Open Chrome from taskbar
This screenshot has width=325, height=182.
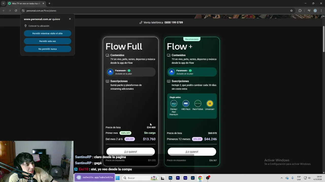200,178
